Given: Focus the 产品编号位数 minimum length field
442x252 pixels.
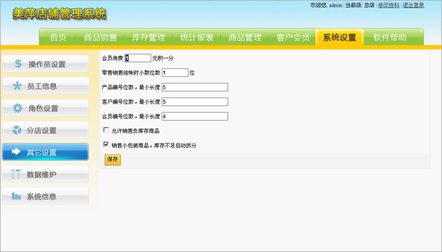Looking at the screenshot, I should 195,87.
